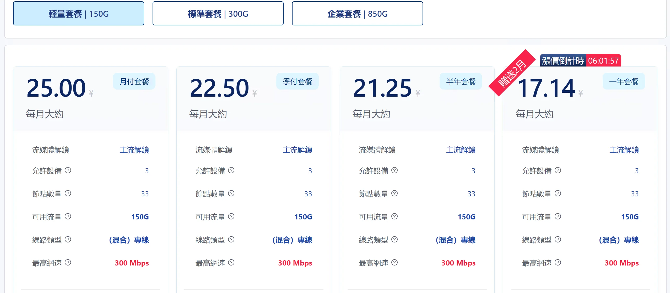Click help icon beside 線路類型 in half-year plan
The image size is (670, 293).
(395, 240)
